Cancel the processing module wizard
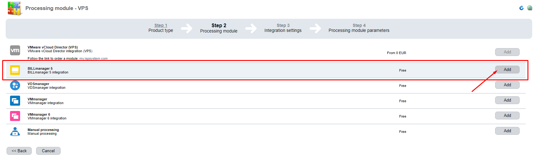 (48, 151)
